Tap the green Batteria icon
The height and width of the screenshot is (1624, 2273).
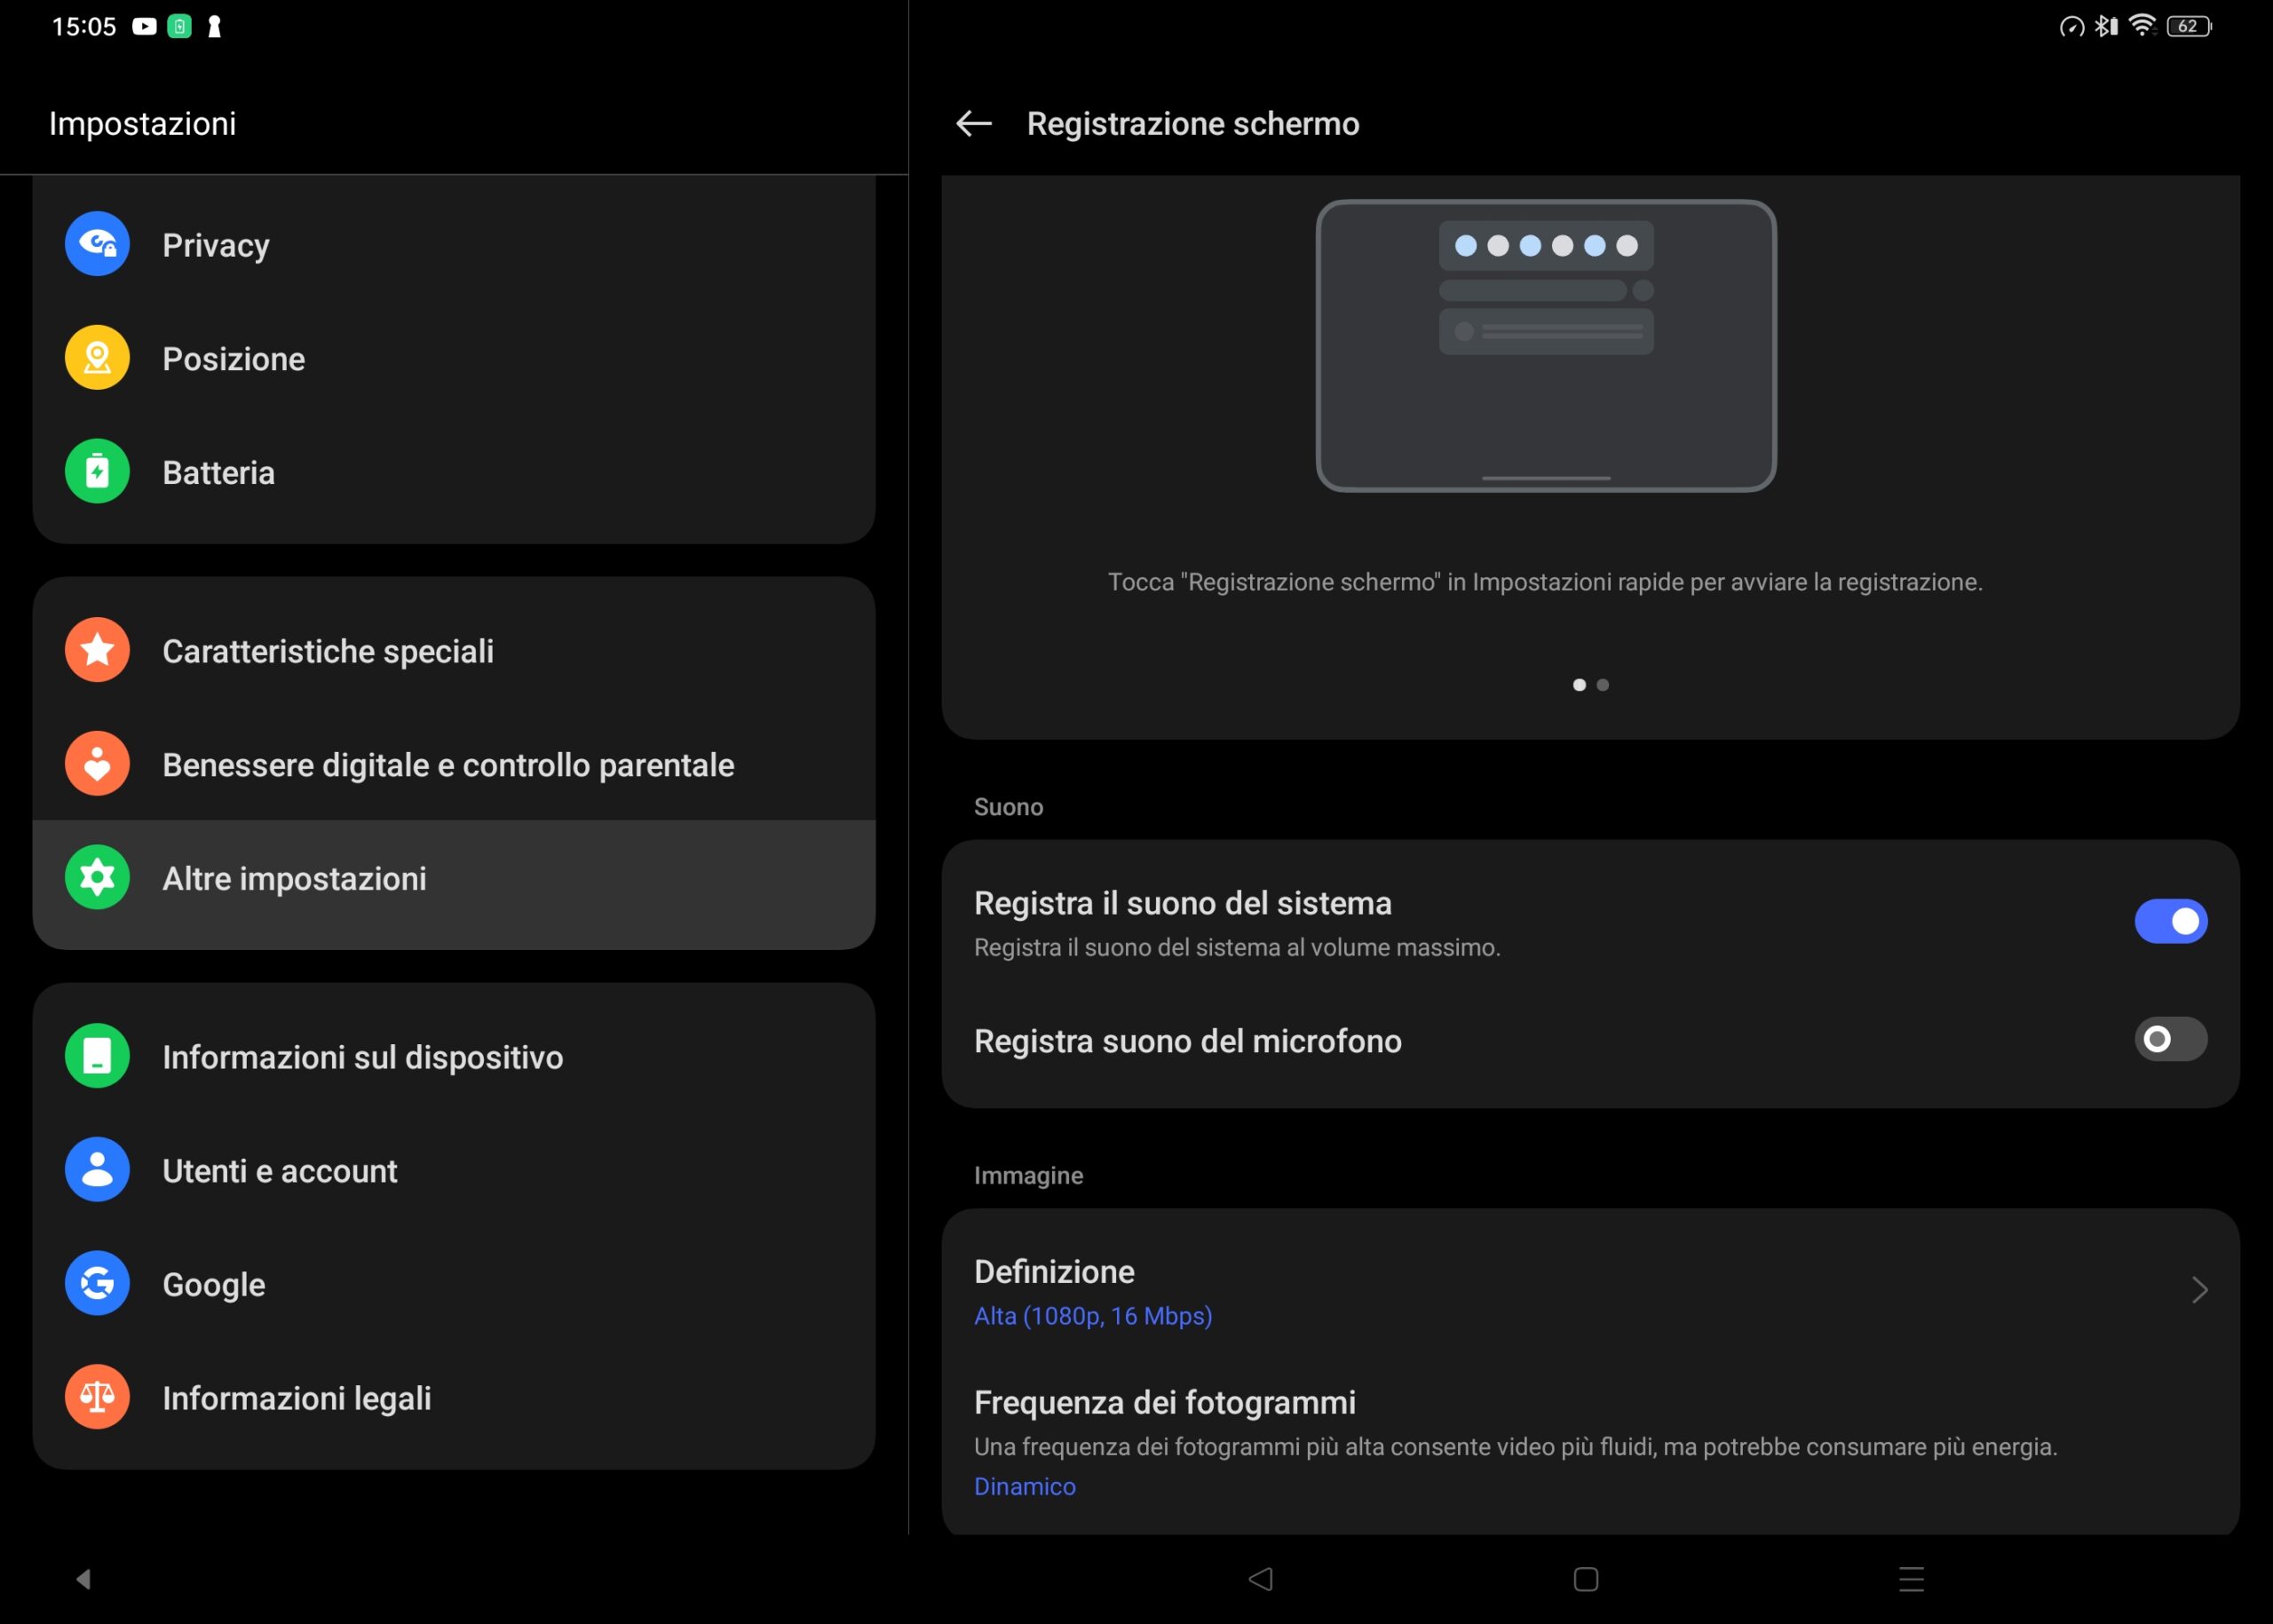97,471
